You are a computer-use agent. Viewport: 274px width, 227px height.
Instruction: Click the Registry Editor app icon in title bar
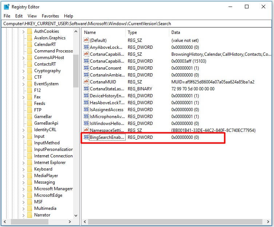pyautogui.click(x=7, y=7)
